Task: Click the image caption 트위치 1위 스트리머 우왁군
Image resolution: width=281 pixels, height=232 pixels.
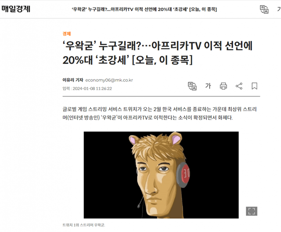Action: click(84, 225)
